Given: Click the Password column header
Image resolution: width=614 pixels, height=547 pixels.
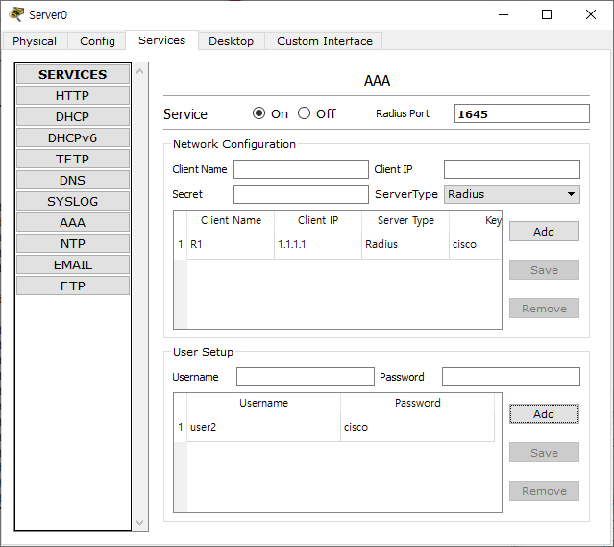Looking at the screenshot, I should pos(417,403).
